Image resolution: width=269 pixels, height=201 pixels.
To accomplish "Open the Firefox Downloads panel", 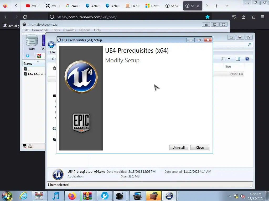I will pyautogui.click(x=244, y=17).
